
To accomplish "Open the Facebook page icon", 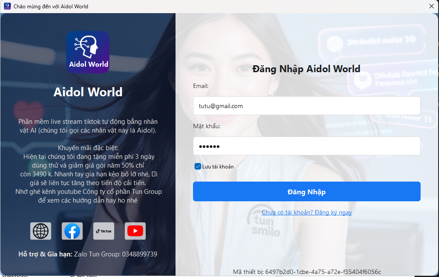I will point(72,231).
